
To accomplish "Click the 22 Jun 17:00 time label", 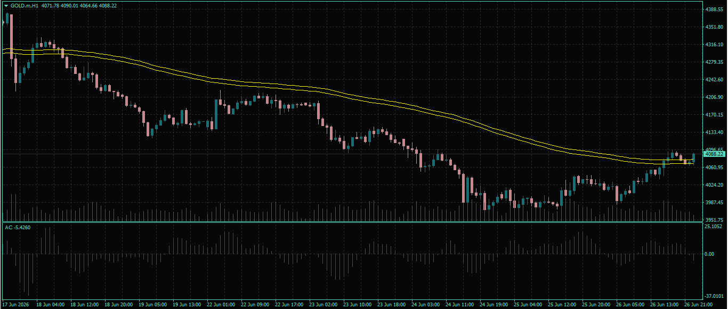I will coord(289,305).
